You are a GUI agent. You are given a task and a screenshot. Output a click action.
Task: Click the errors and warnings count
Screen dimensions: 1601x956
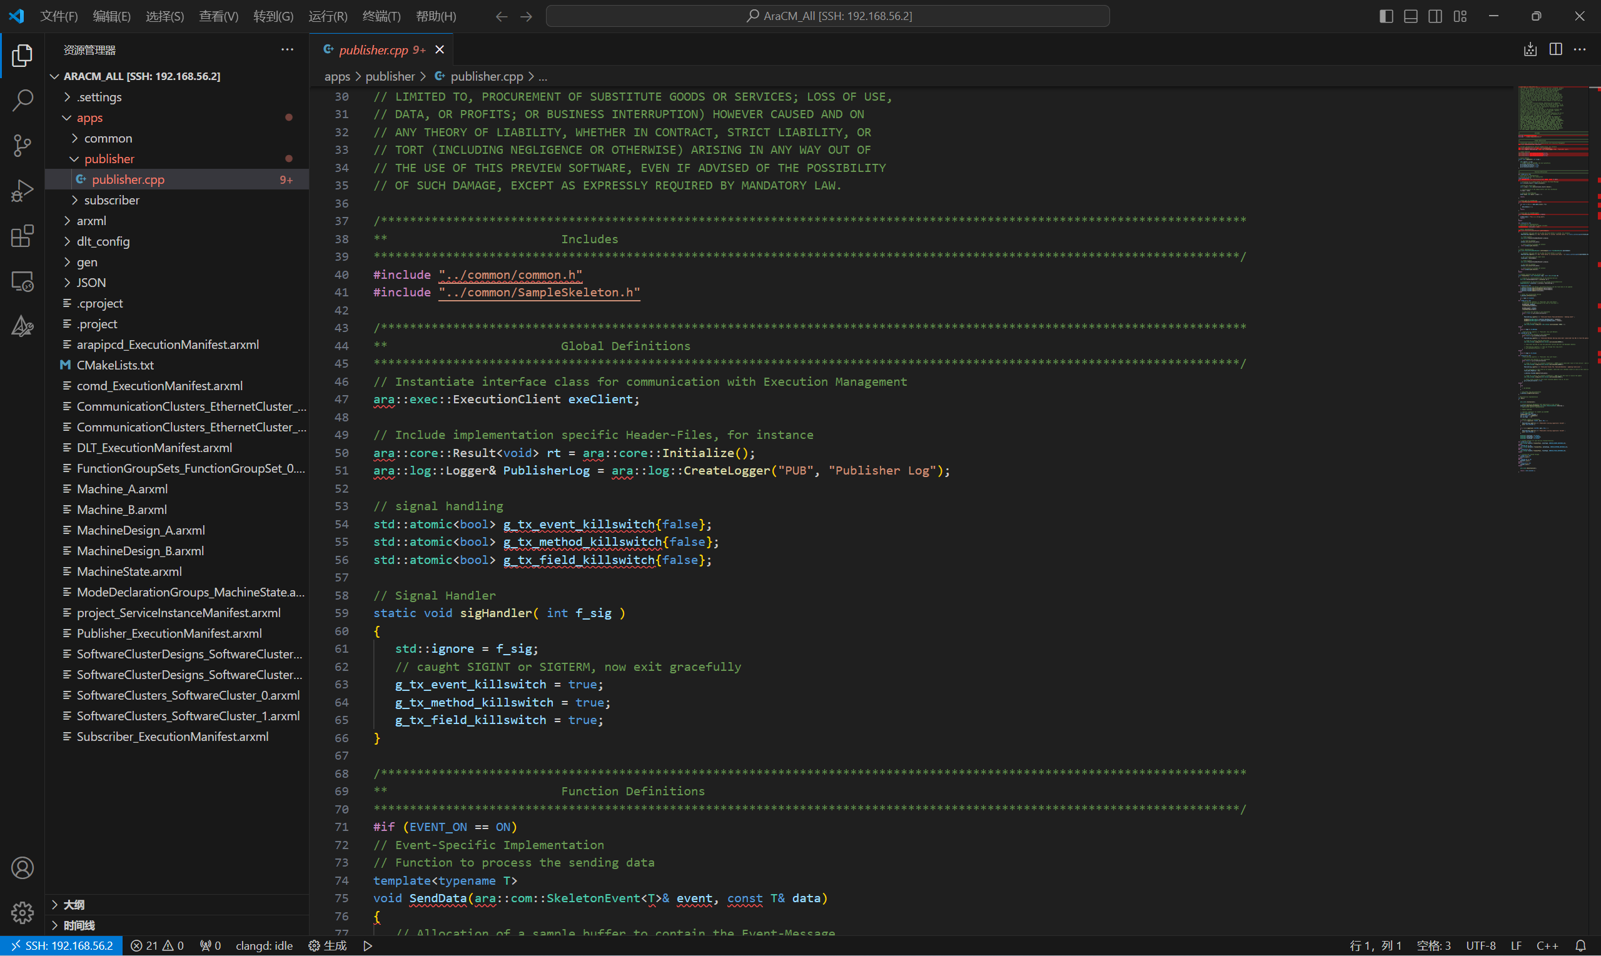(x=156, y=946)
